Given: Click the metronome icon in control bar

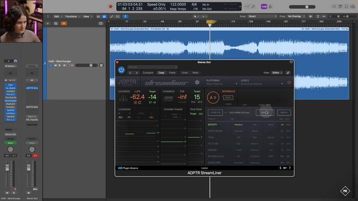Looking at the screenshot, I should (x=271, y=7).
